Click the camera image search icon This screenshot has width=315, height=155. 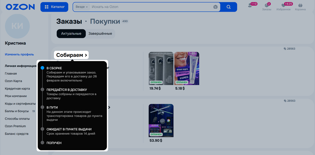(215, 7)
